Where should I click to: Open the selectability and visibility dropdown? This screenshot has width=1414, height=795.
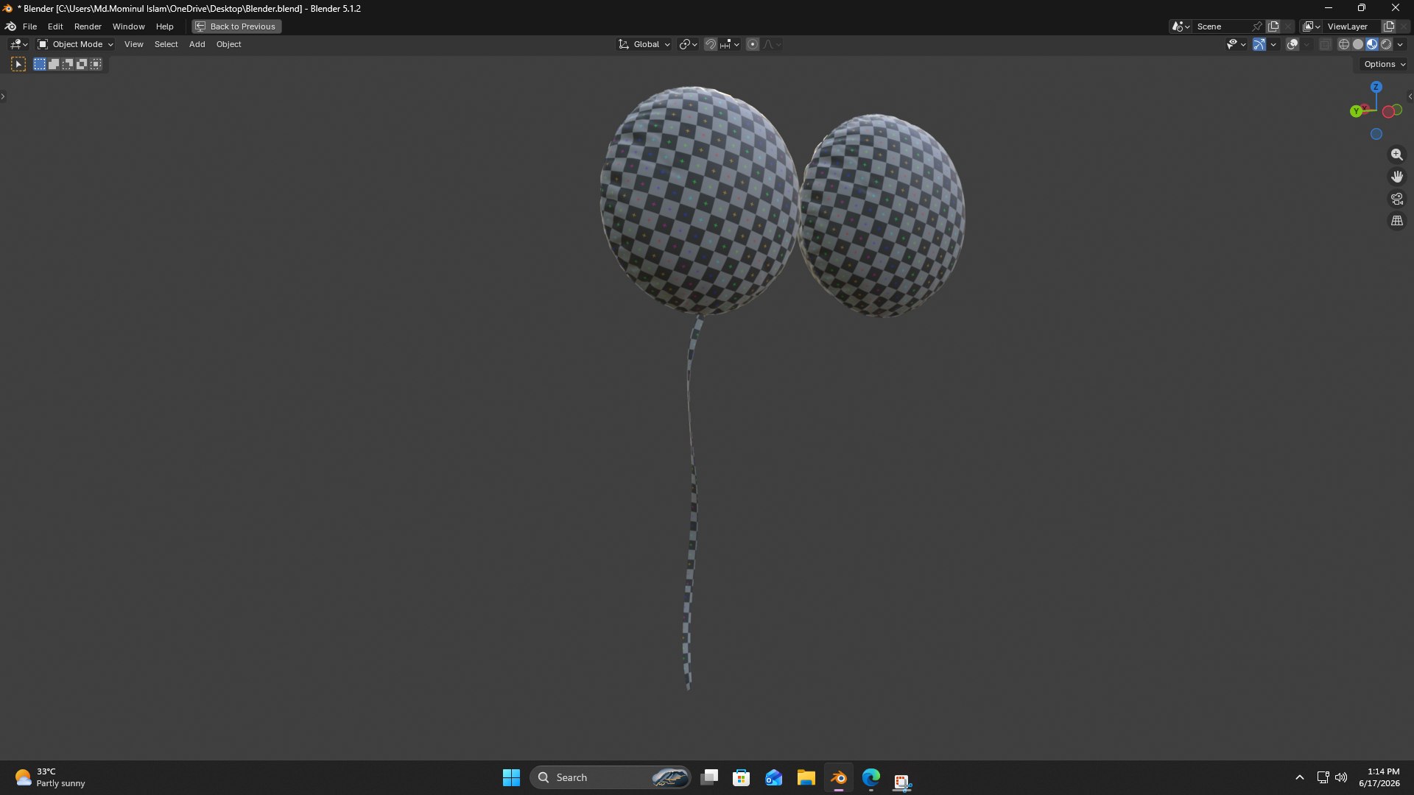pyautogui.click(x=1236, y=44)
